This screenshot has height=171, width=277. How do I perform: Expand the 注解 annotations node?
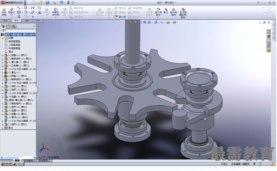3,38
